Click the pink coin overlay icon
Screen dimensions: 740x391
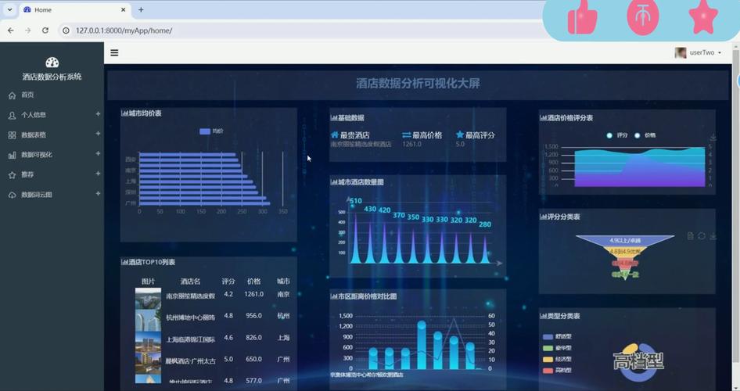point(643,17)
